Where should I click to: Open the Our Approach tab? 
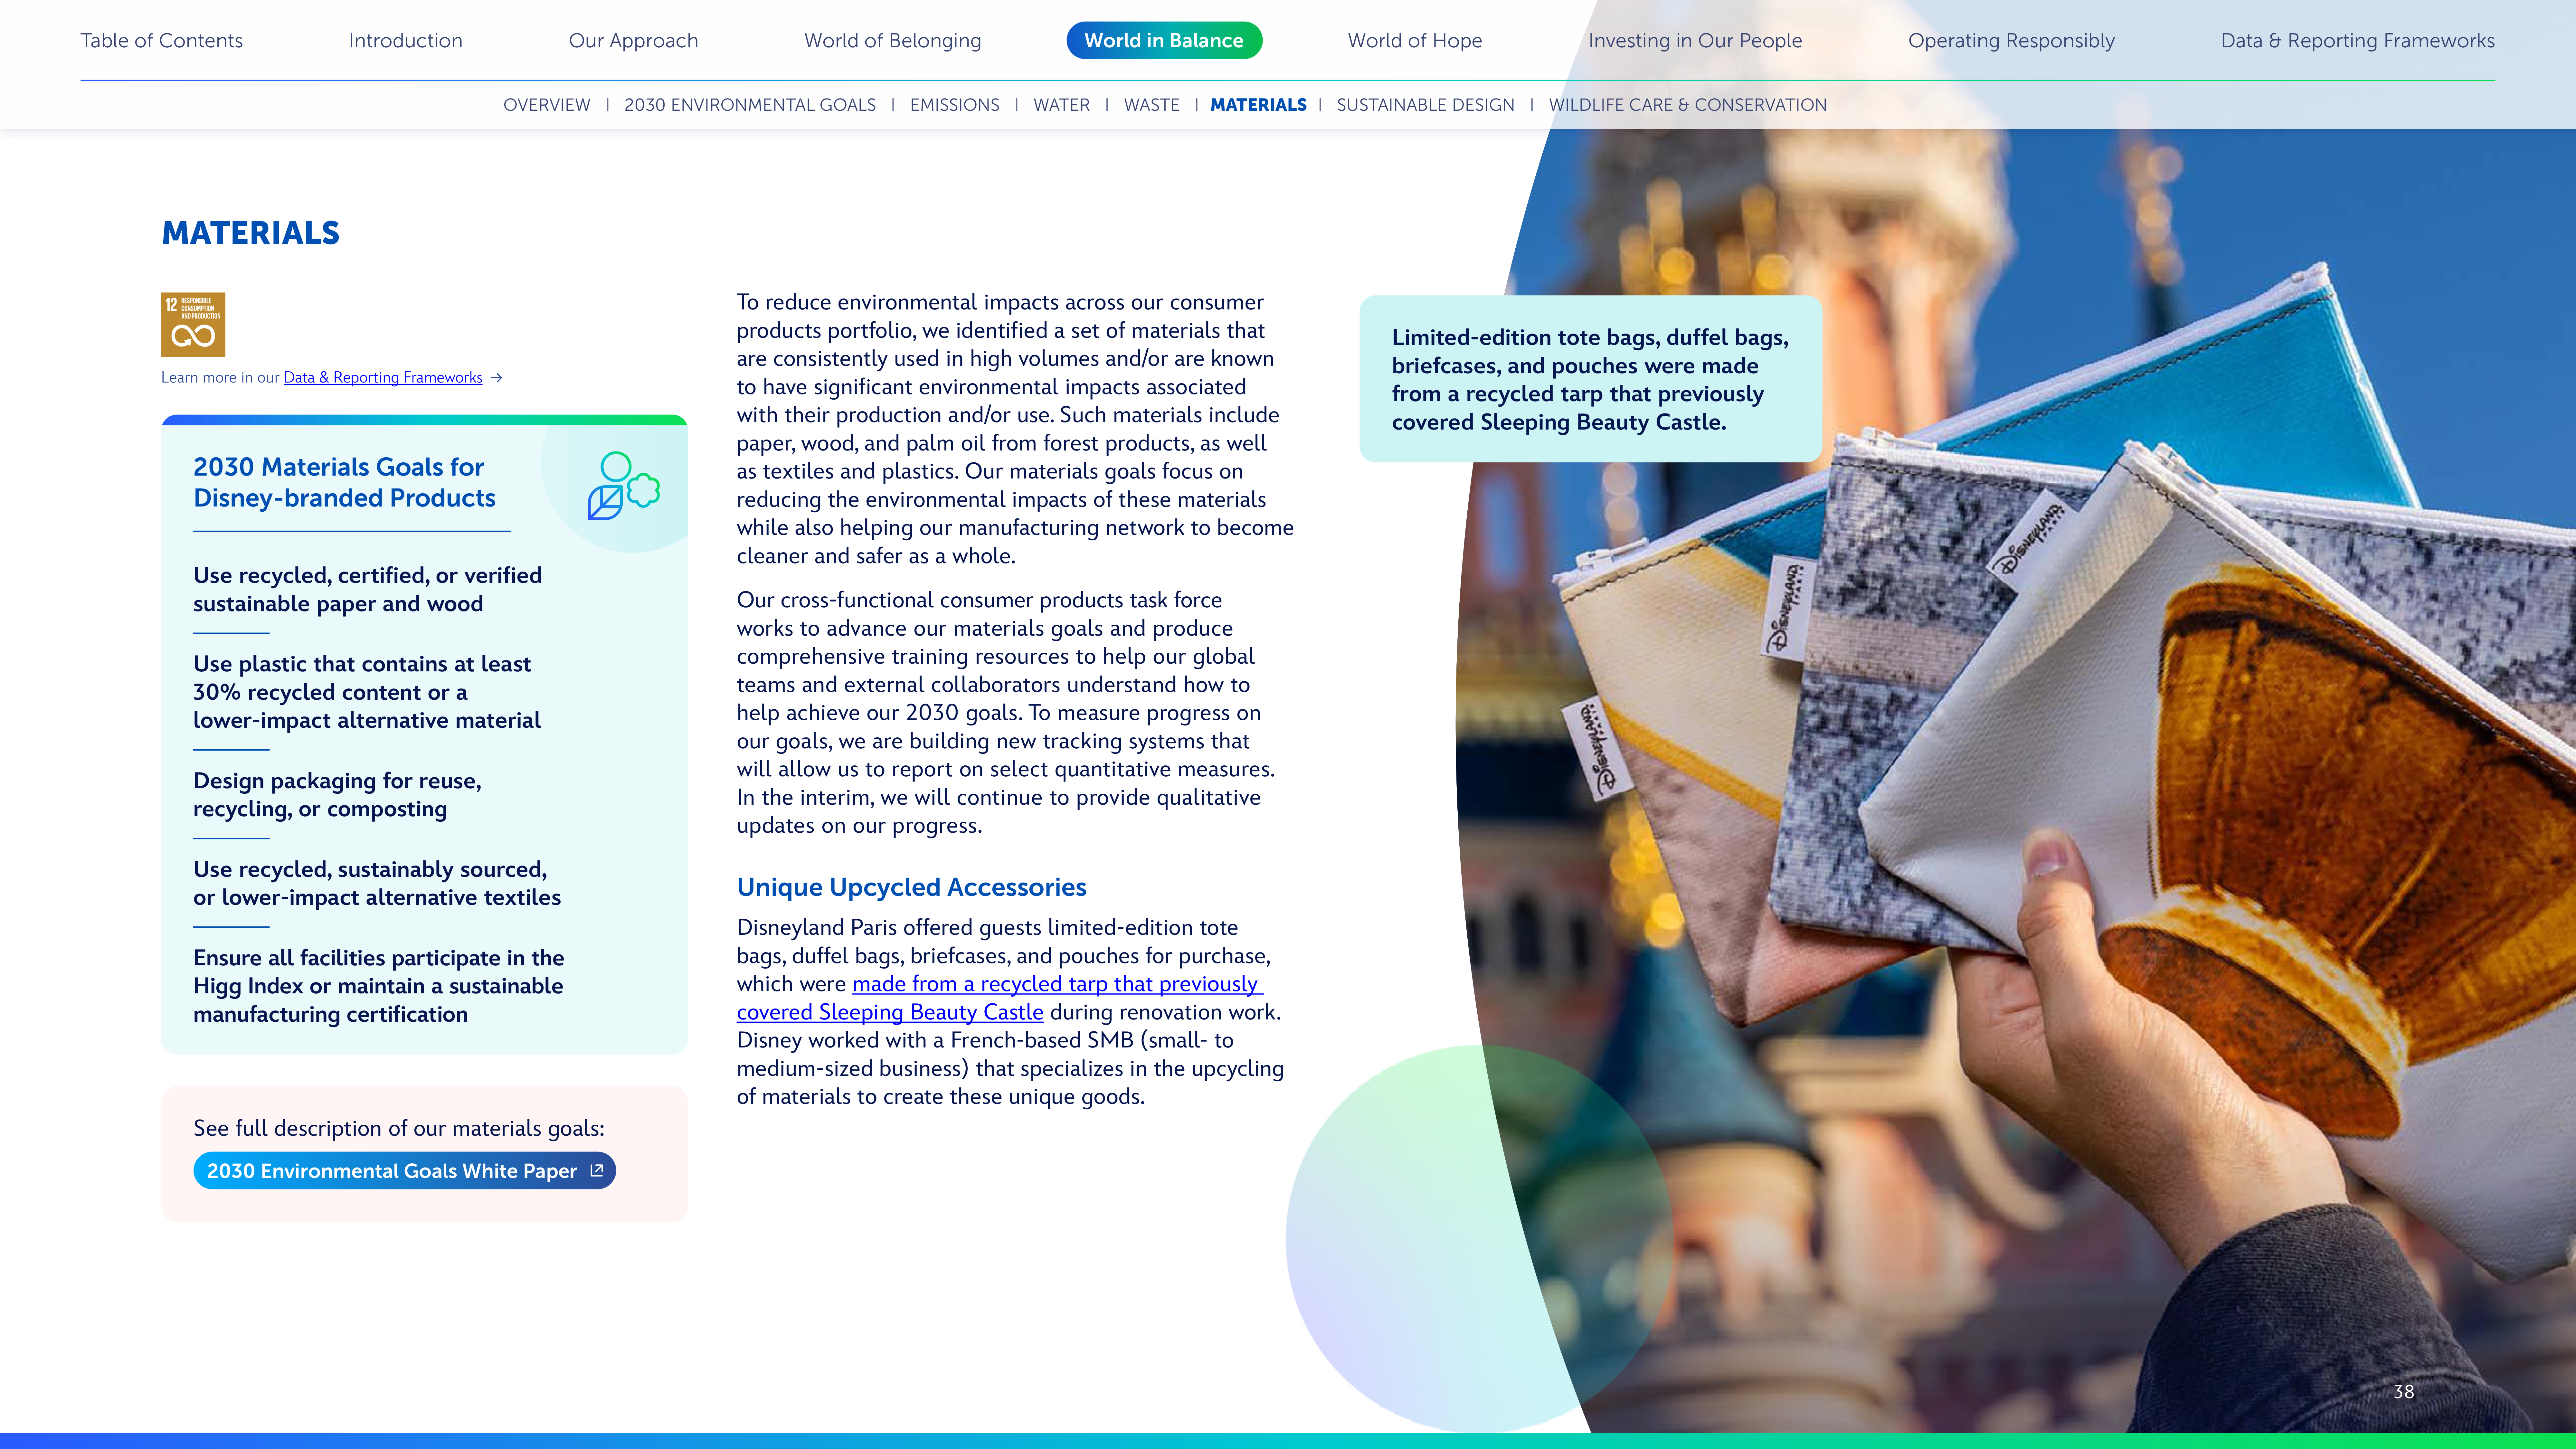[x=633, y=41]
